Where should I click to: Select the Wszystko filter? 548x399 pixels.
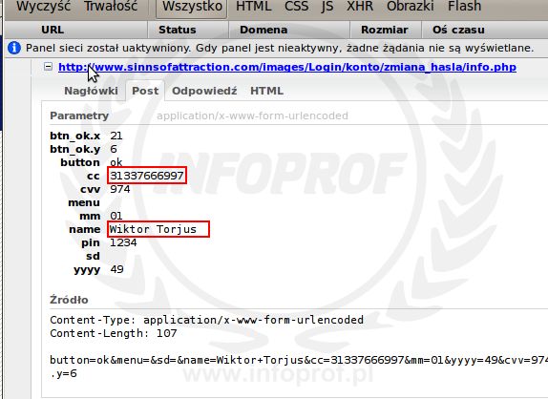[x=192, y=7]
